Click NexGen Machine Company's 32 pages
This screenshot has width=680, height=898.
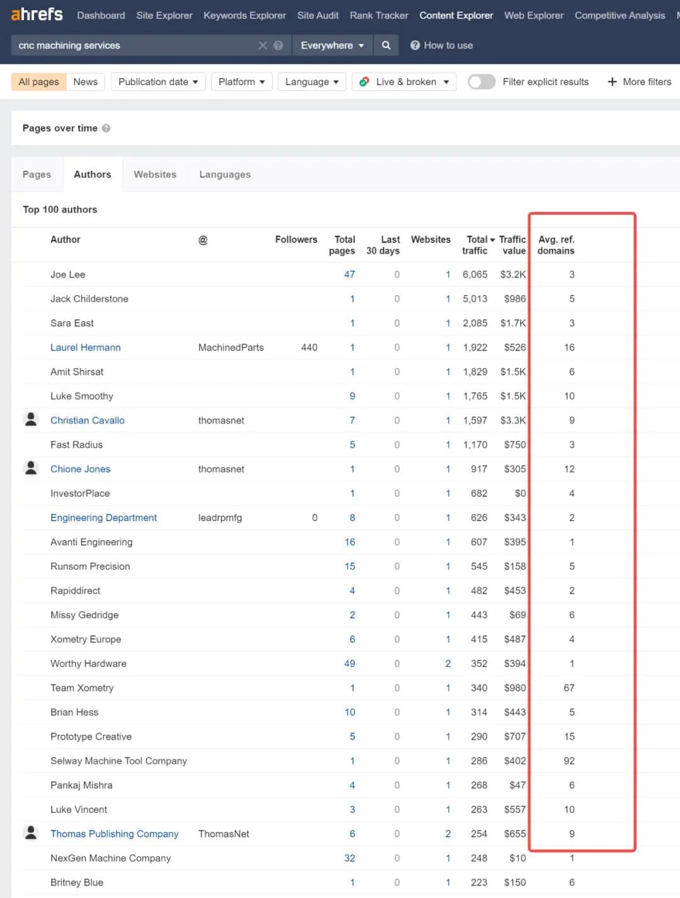(349, 858)
